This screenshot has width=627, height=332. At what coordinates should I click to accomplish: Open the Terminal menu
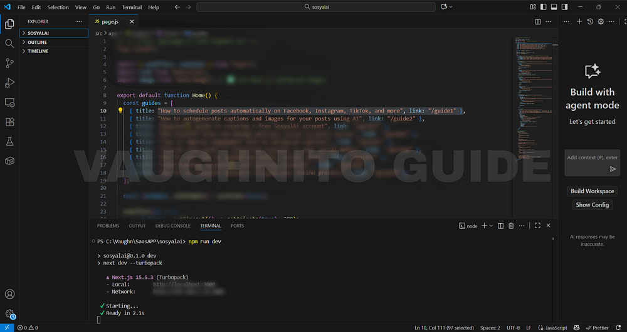(132, 7)
